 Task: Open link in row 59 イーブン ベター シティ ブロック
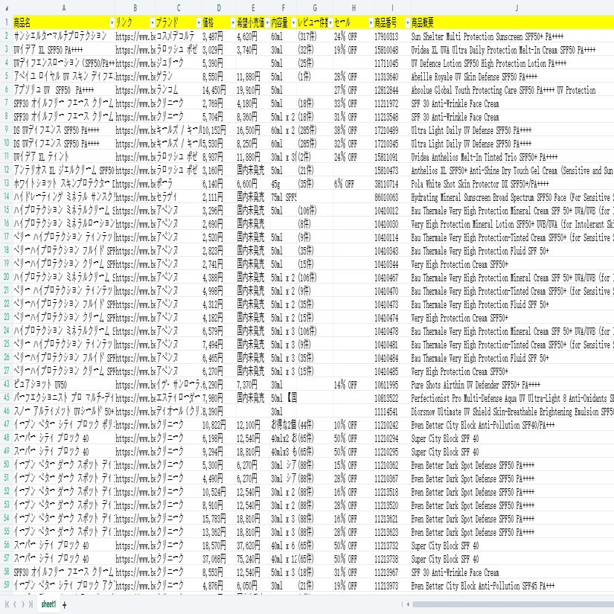tap(135, 586)
